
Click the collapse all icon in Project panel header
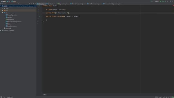[x=32, y=4]
